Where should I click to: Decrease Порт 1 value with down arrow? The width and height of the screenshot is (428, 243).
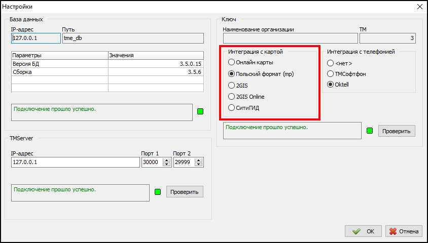coord(167,165)
